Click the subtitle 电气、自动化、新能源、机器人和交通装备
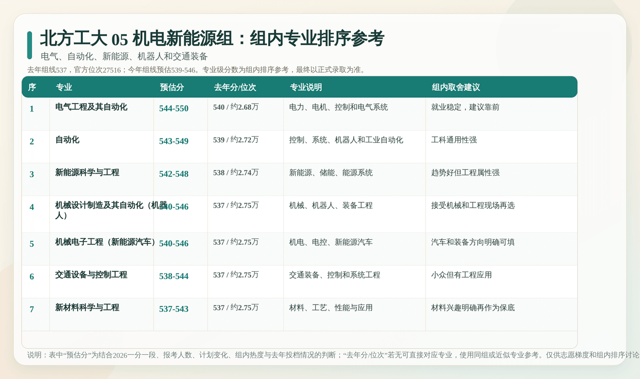640x379 pixels. coord(124,57)
